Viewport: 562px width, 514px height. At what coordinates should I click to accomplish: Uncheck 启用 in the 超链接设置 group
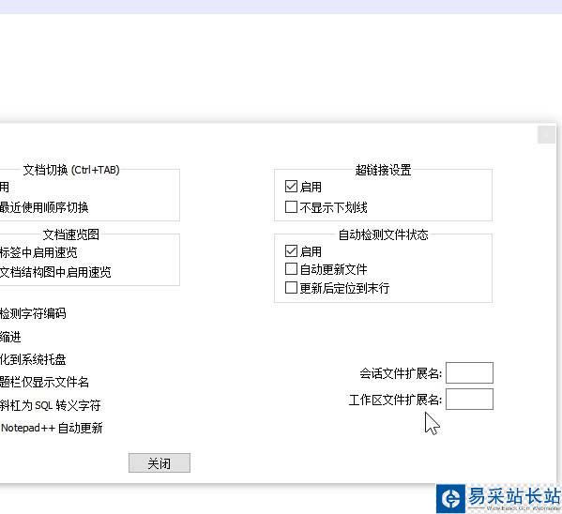pos(291,187)
